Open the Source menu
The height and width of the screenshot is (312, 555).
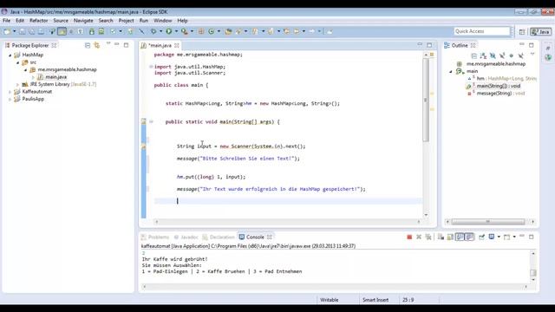pos(61,21)
